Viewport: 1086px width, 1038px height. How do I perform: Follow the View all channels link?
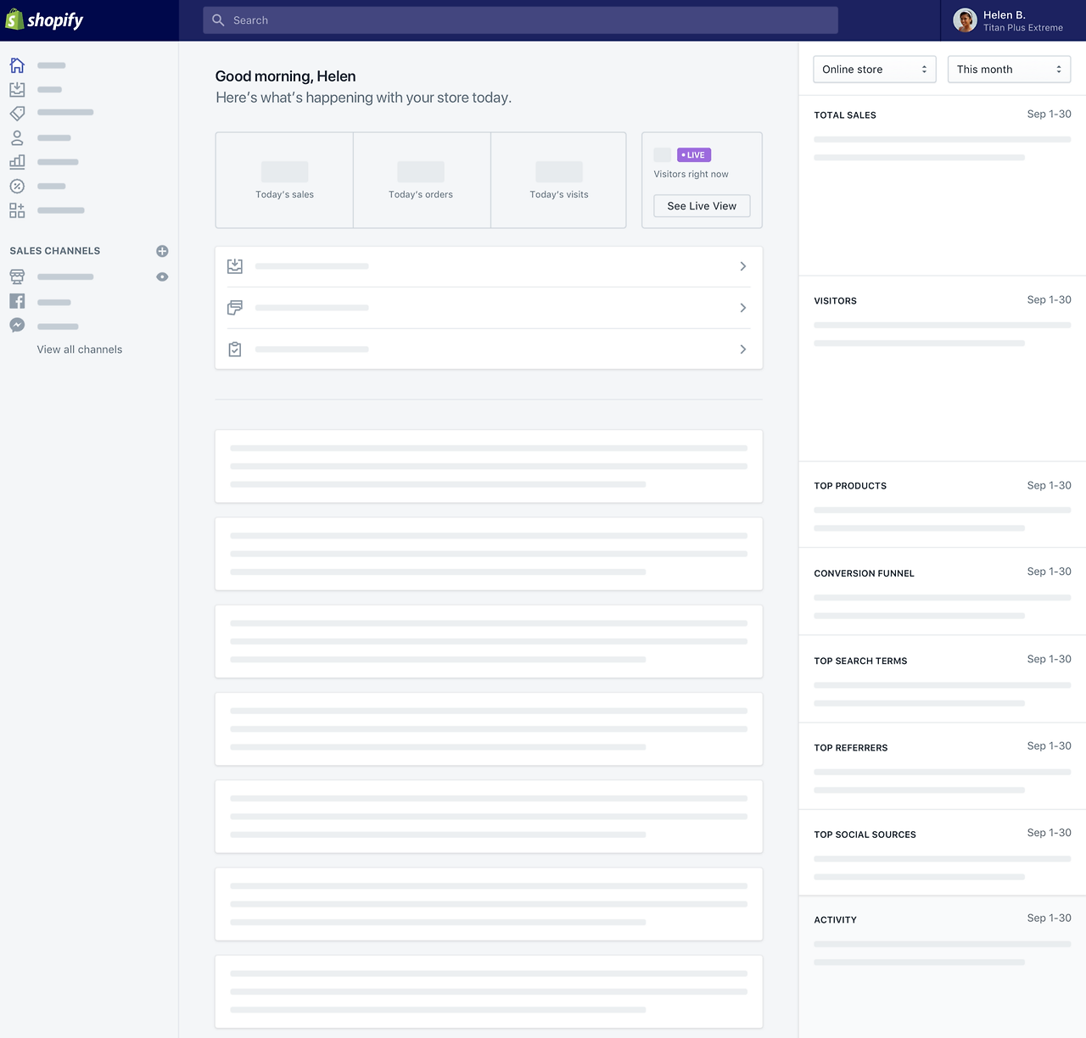click(x=80, y=349)
